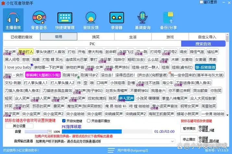Toggle the 窗口置顶 checkbox
Screen dimensions: 232x154
tap(201, 2)
